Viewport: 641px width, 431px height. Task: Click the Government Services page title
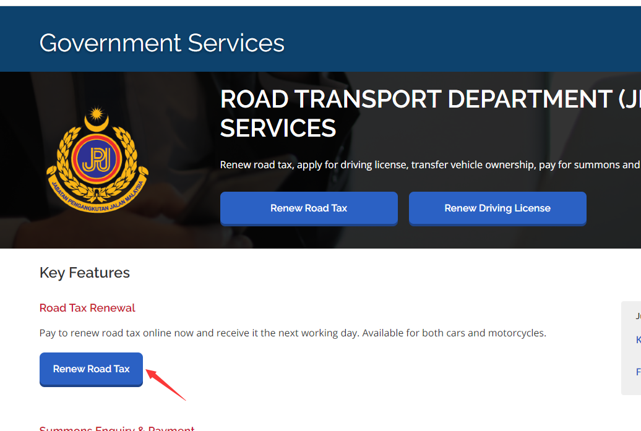click(x=162, y=43)
